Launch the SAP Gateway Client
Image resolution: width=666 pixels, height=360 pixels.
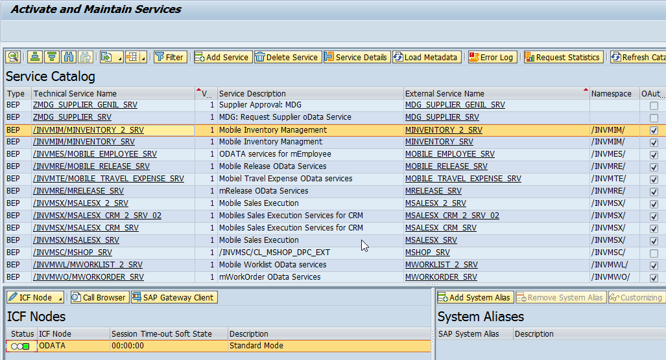pyautogui.click(x=174, y=297)
